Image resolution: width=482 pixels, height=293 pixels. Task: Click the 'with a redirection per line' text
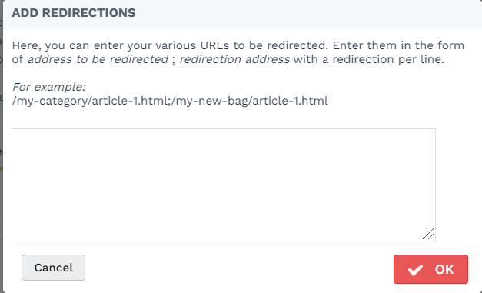pos(368,59)
